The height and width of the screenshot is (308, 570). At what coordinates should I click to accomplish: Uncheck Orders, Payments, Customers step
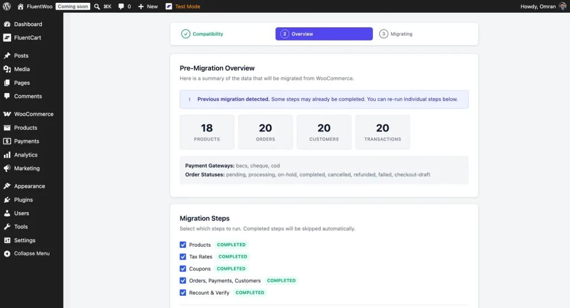pyautogui.click(x=183, y=281)
